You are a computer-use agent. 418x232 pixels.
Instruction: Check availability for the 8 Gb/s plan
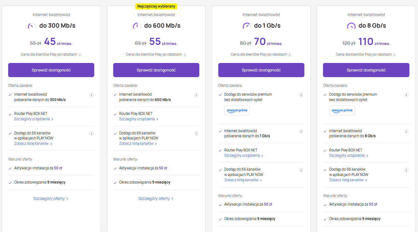click(x=366, y=70)
